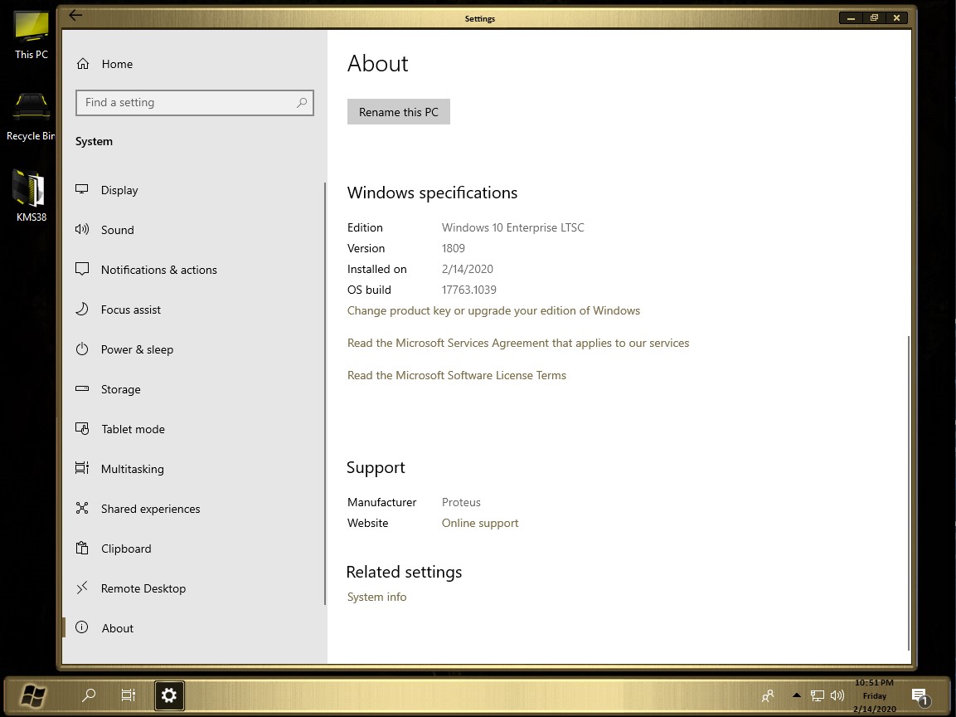Select About label in the sidebar
Viewport: 956px width, 717px height.
coord(117,628)
